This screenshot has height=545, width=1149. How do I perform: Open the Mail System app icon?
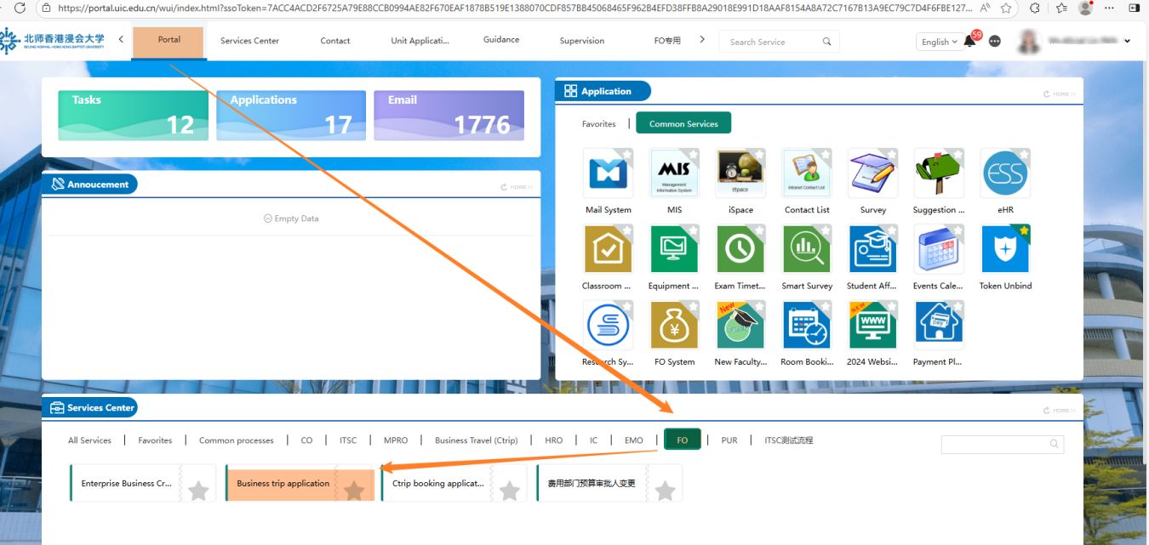[x=608, y=173]
